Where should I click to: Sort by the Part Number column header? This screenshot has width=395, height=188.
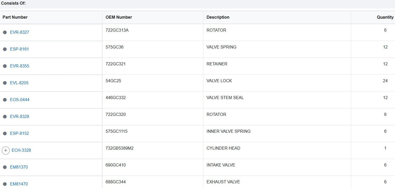(15, 17)
